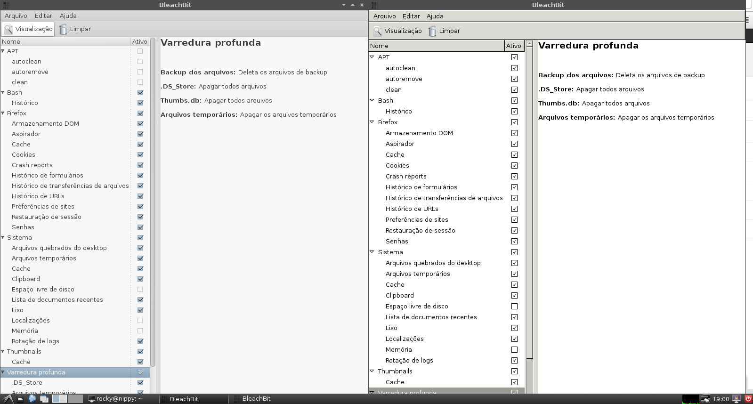The height and width of the screenshot is (404, 753).
Task: Collapse the Bash group in the left window
Action: [x=3, y=92]
